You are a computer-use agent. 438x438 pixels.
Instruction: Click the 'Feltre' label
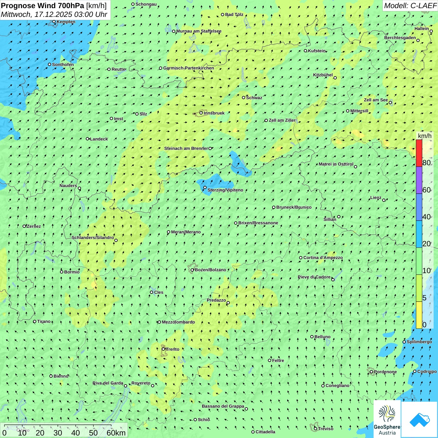[x=278, y=360]
